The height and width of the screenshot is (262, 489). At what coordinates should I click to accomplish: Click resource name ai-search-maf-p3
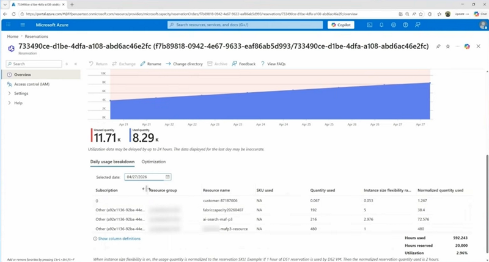point(218,219)
